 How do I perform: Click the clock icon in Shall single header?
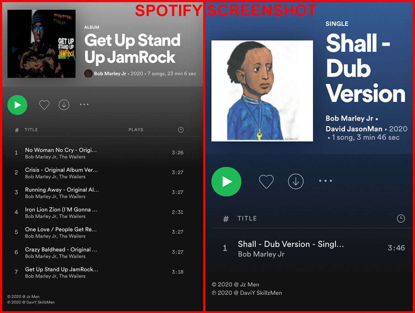pos(401,218)
